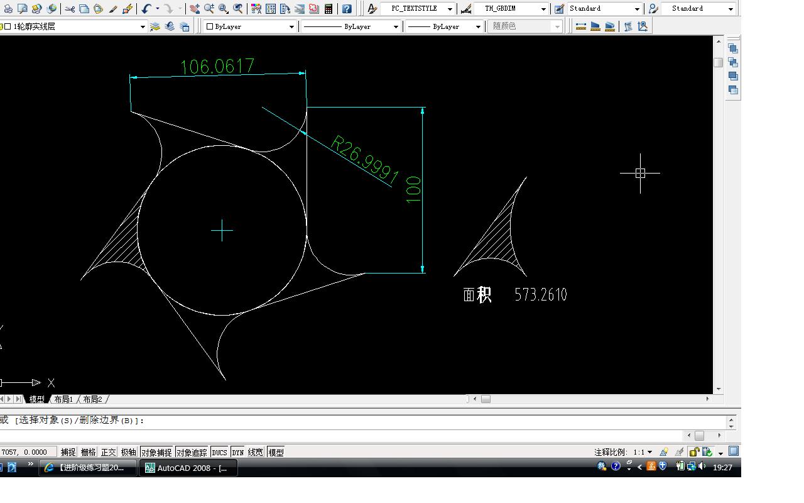Toggle 极轴 polar tracking

tap(129, 452)
